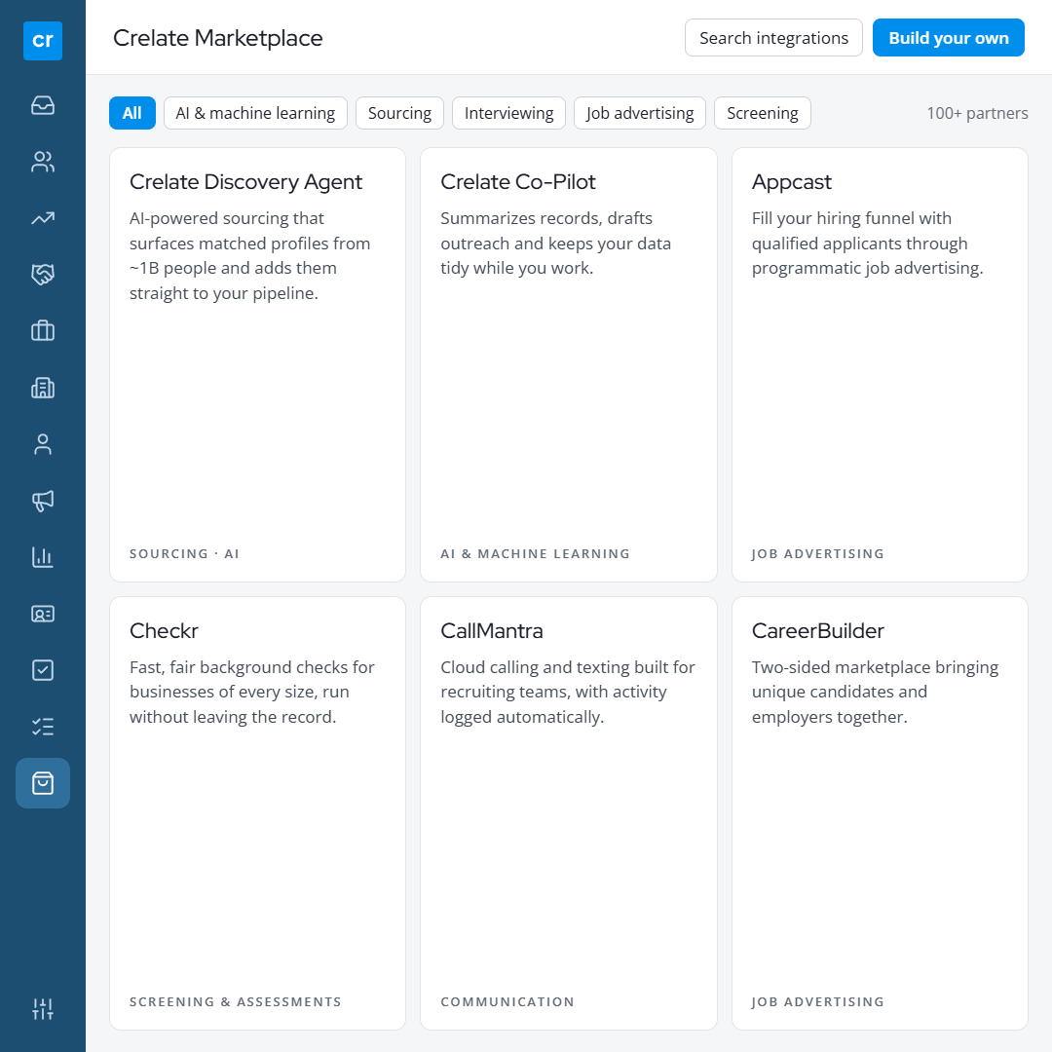1052x1052 pixels.
Task: Open the Crelate Discovery Agent card
Action: (257, 364)
